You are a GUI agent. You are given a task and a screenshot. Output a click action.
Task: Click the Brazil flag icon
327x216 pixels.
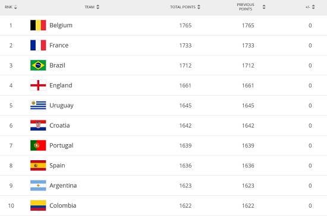point(38,65)
